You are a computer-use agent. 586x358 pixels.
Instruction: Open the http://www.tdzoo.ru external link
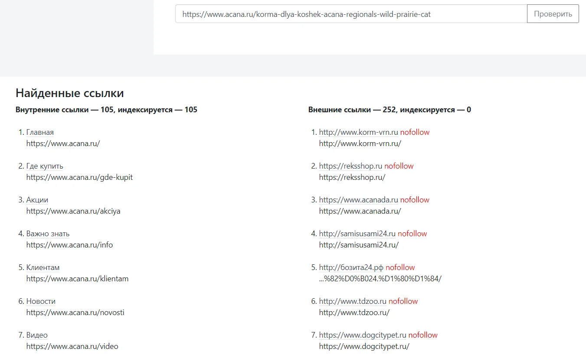353,301
